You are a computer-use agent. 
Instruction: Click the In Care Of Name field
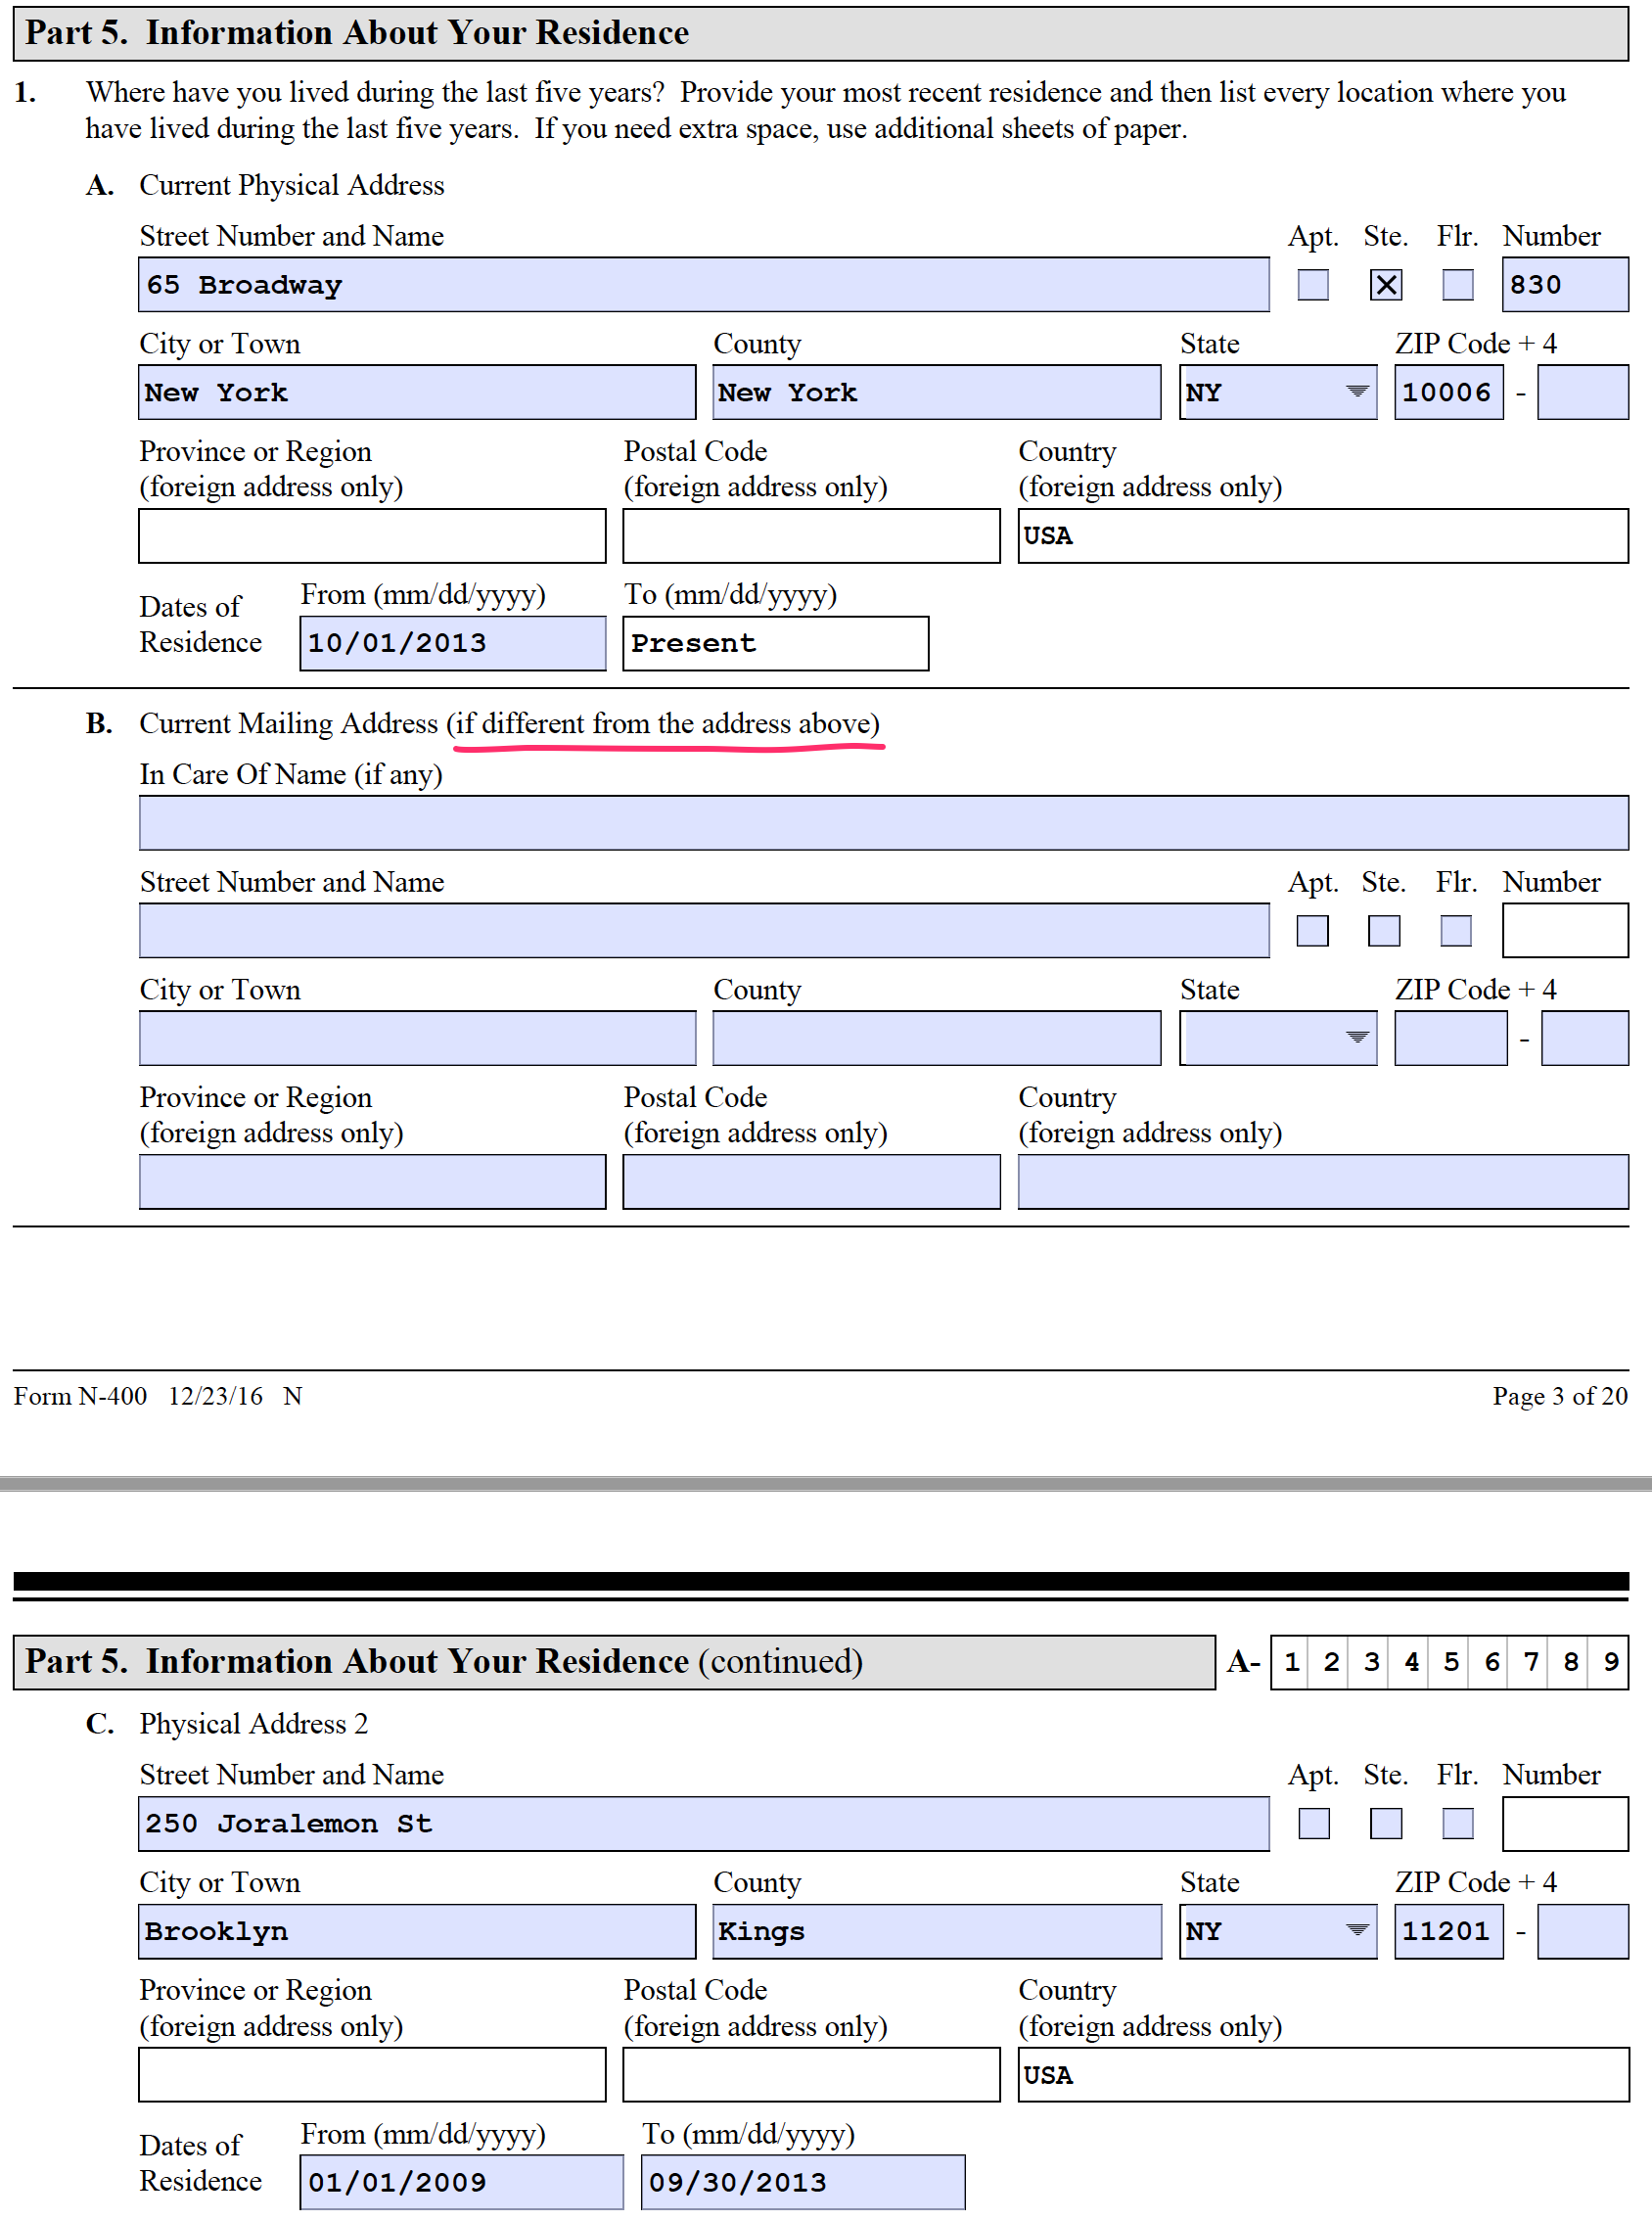(x=883, y=823)
